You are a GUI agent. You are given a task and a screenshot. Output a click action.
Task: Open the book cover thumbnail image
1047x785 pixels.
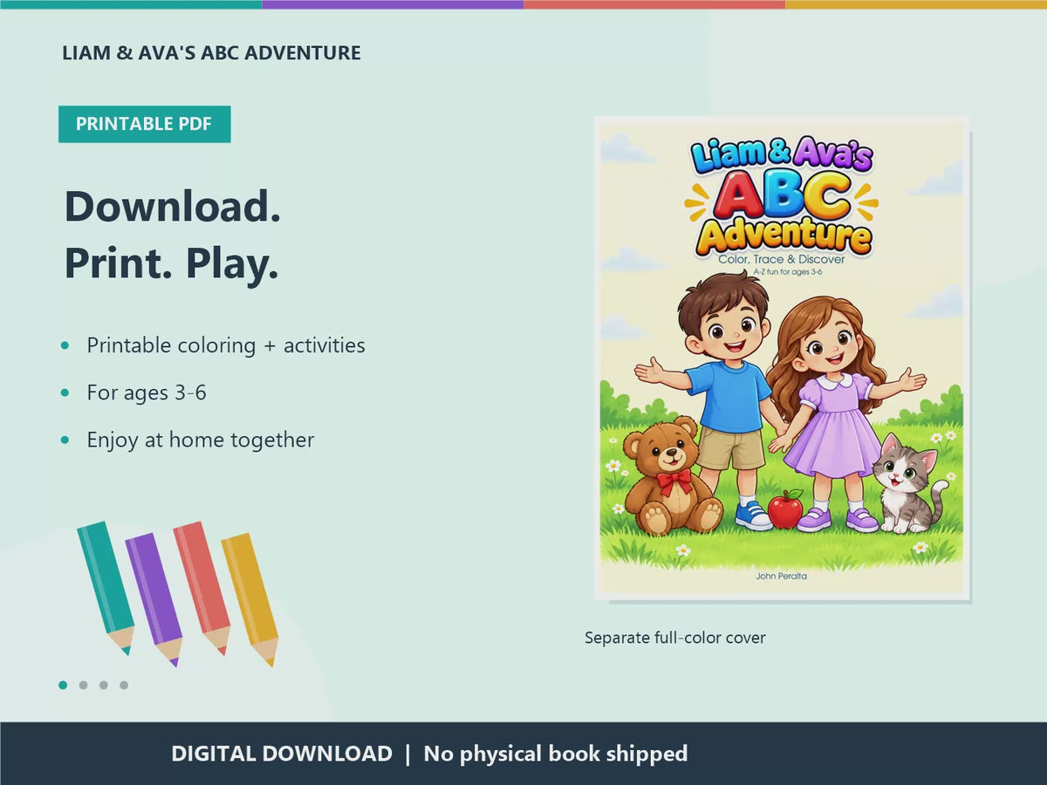[x=782, y=358]
